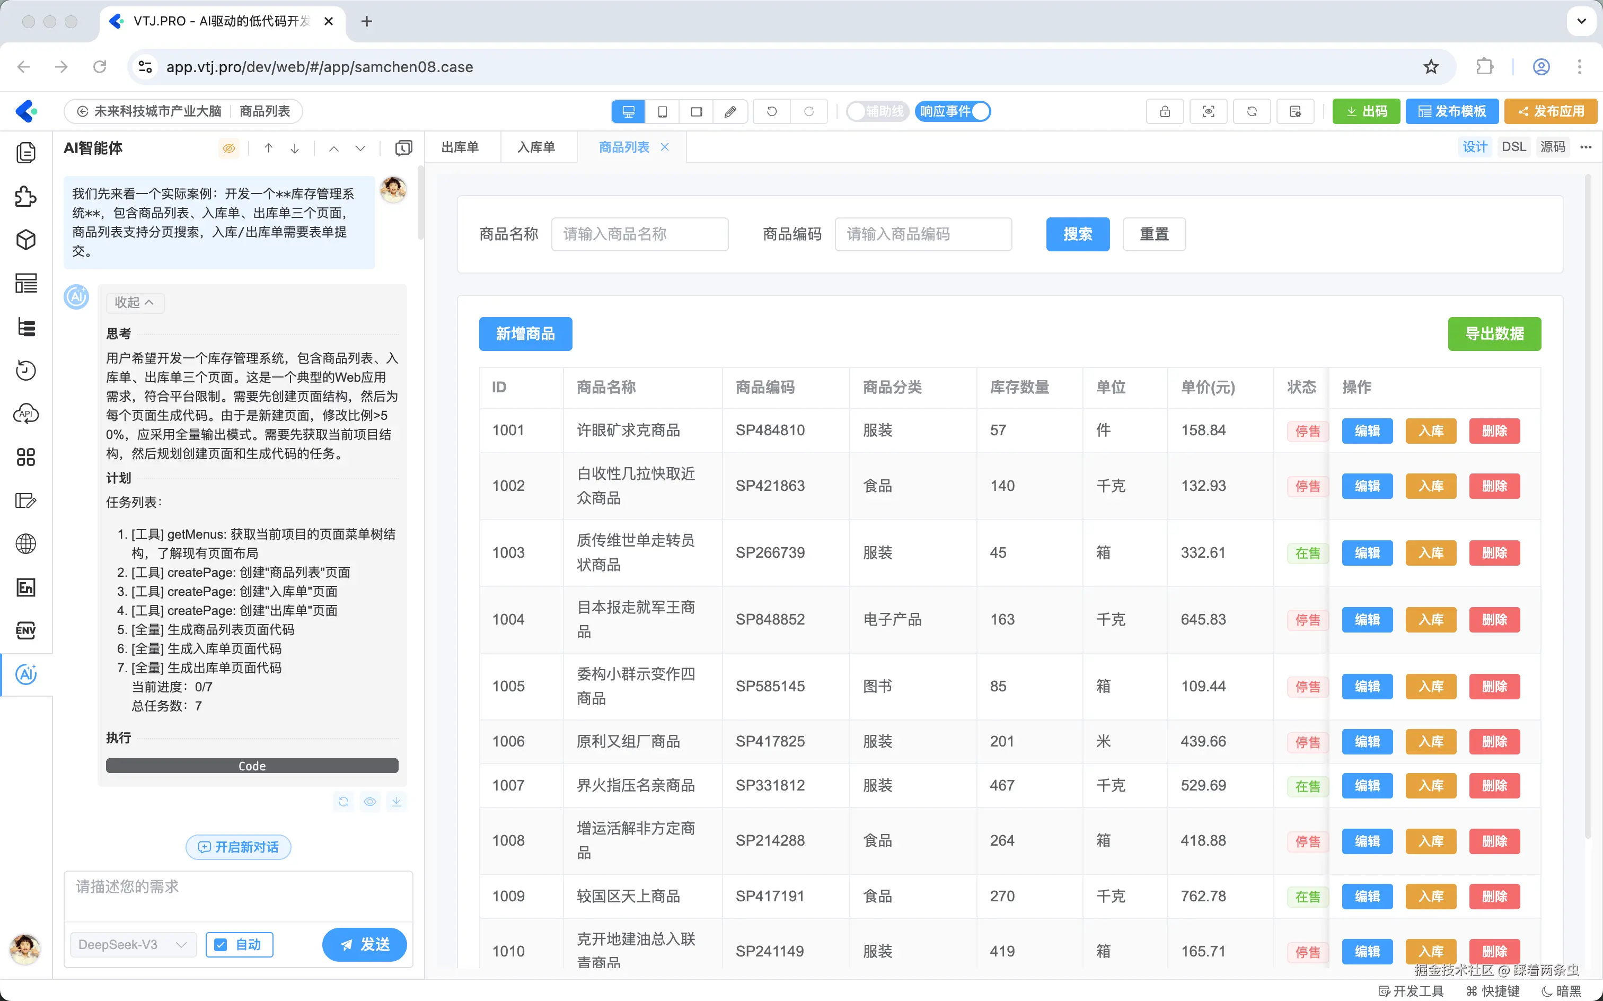Click the lock icon in top toolbar
Screen dimensions: 1603x1001
[x=1164, y=111]
